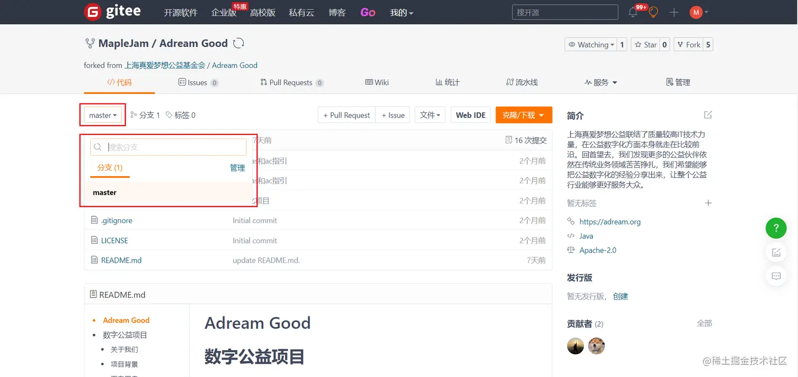Viewport: 798px width, 377px height.
Task: Click the floating feedback edit icon
Action: 776,253
